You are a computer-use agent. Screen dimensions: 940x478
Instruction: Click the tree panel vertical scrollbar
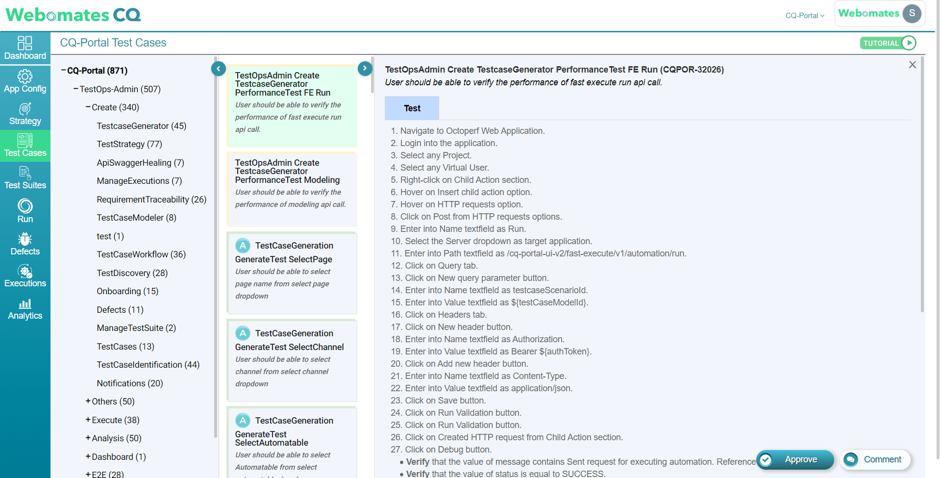point(216,247)
